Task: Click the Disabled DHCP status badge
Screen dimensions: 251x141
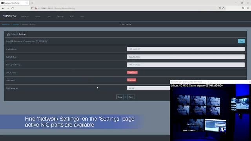Action: 132,72
